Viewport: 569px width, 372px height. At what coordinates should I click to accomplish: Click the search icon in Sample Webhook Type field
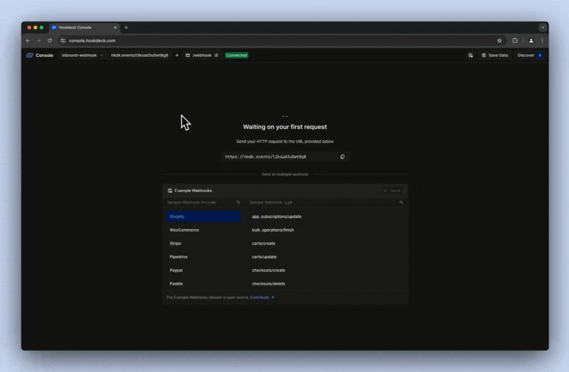pyautogui.click(x=401, y=202)
